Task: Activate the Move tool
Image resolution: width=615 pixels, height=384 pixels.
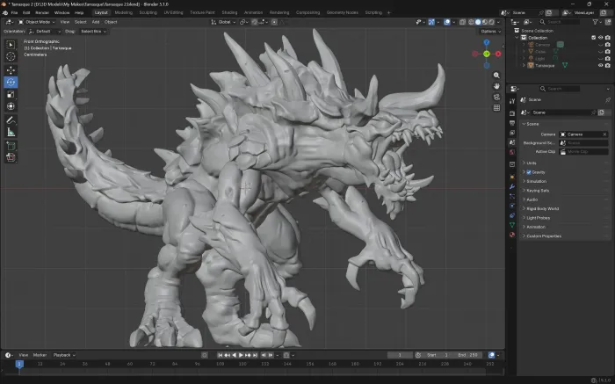Action: (11, 70)
